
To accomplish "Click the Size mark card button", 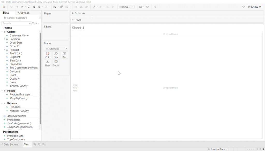I will 56,55.
